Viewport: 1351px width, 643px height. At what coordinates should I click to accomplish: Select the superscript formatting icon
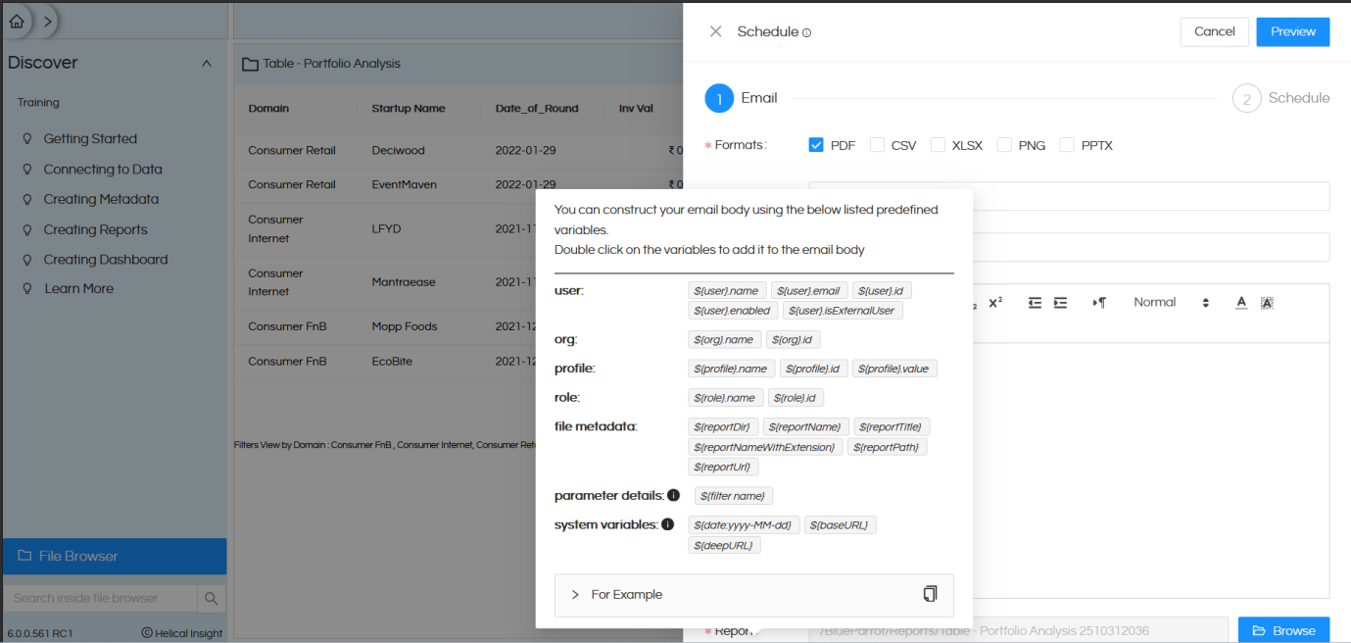point(995,303)
